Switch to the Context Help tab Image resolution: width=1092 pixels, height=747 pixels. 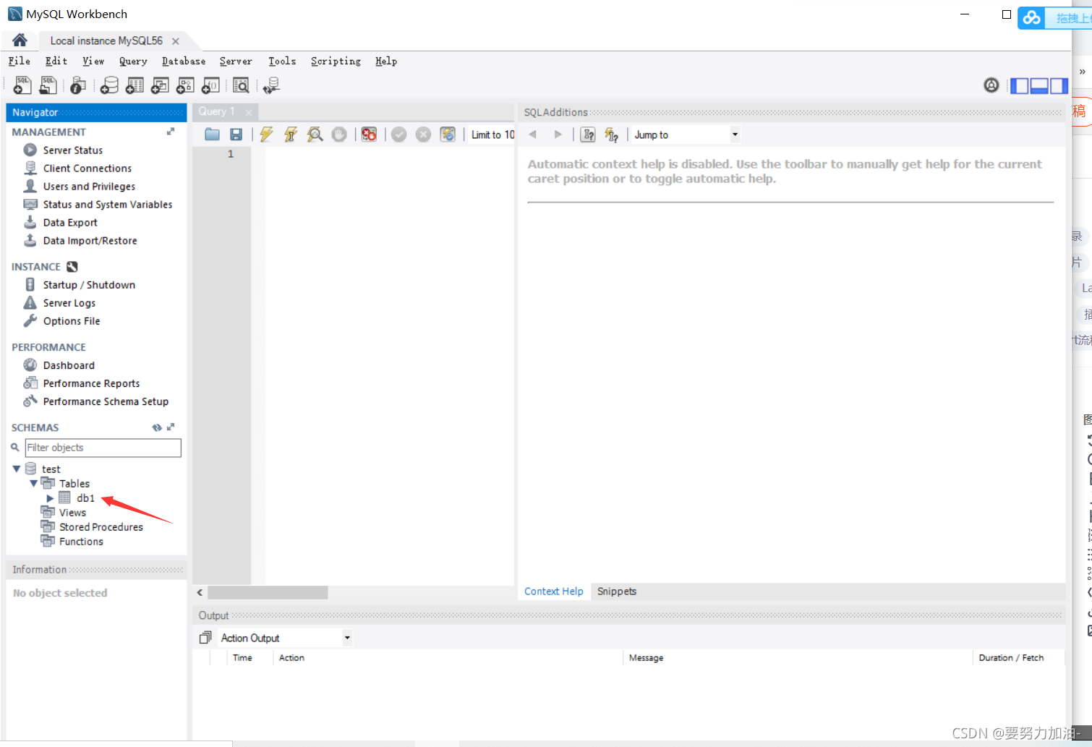coord(554,592)
